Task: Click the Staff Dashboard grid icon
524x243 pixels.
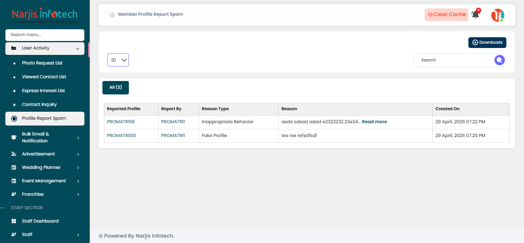Action: point(14,221)
